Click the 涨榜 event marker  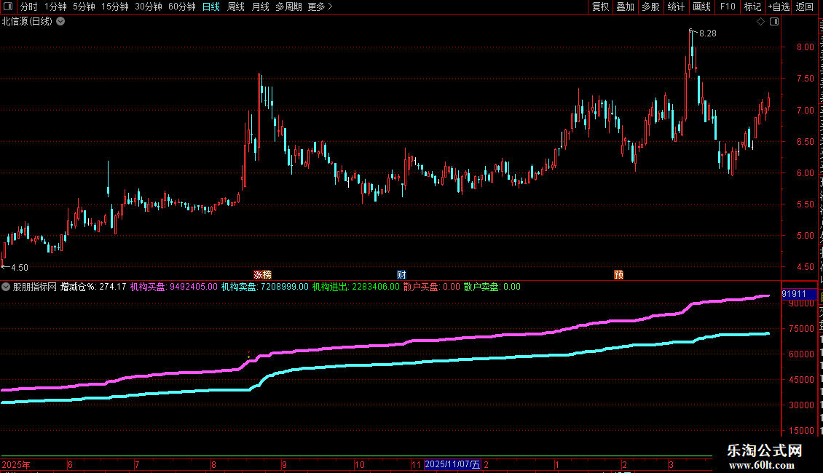click(262, 275)
